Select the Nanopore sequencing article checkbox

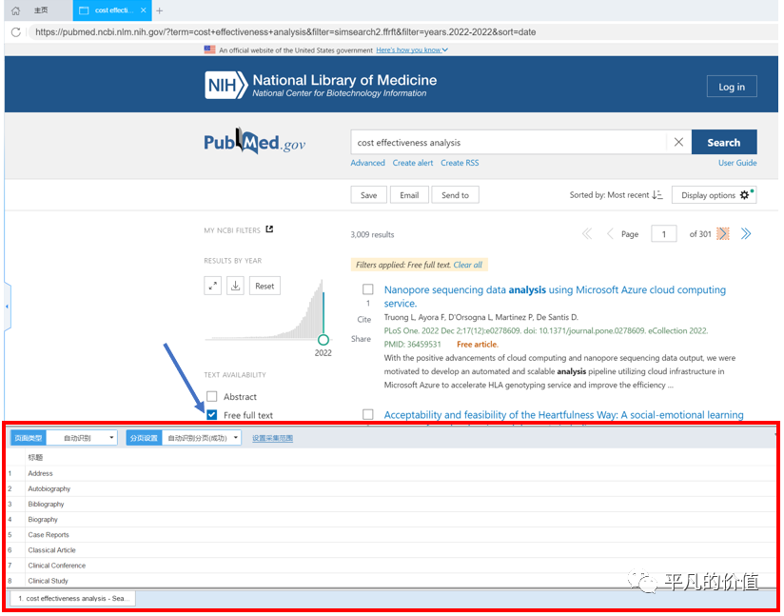pos(368,289)
